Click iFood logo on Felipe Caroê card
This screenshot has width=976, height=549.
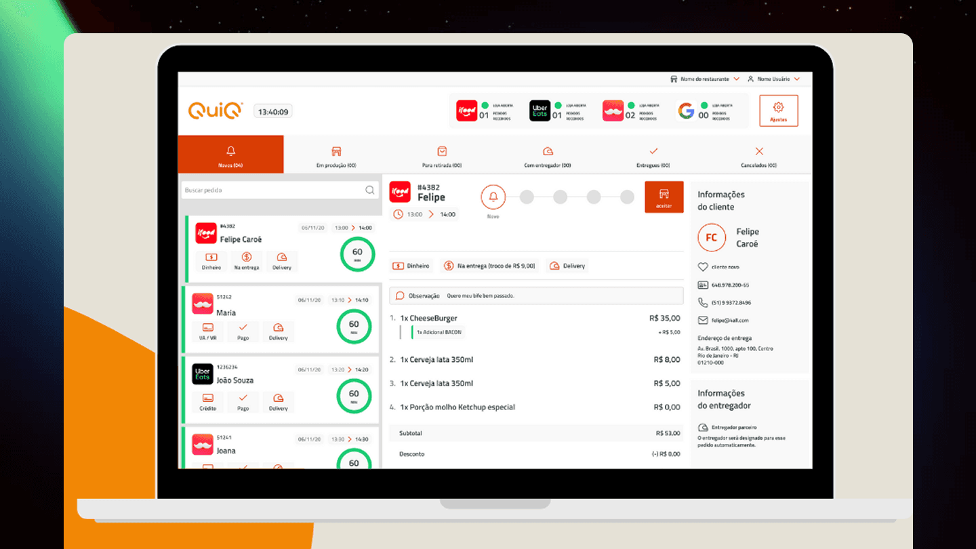[206, 234]
